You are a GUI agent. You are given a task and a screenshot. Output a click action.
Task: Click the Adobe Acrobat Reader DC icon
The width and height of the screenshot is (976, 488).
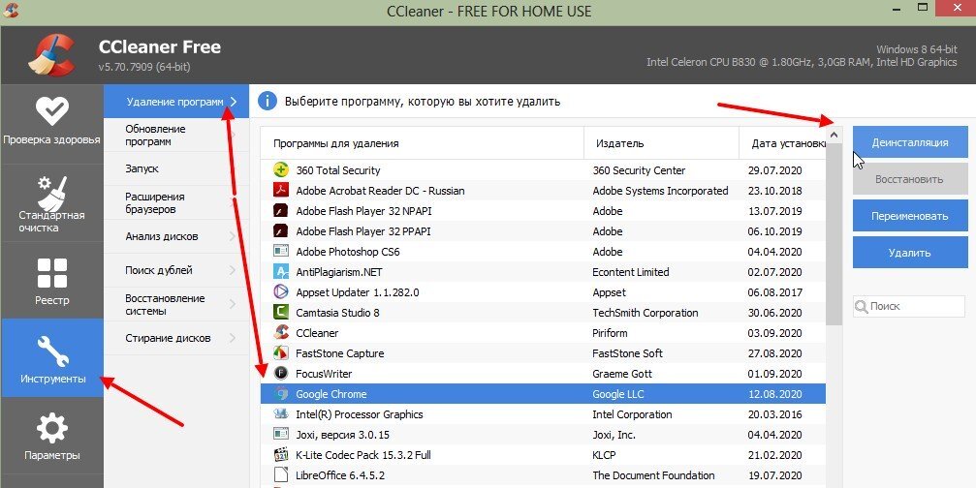tap(281, 190)
